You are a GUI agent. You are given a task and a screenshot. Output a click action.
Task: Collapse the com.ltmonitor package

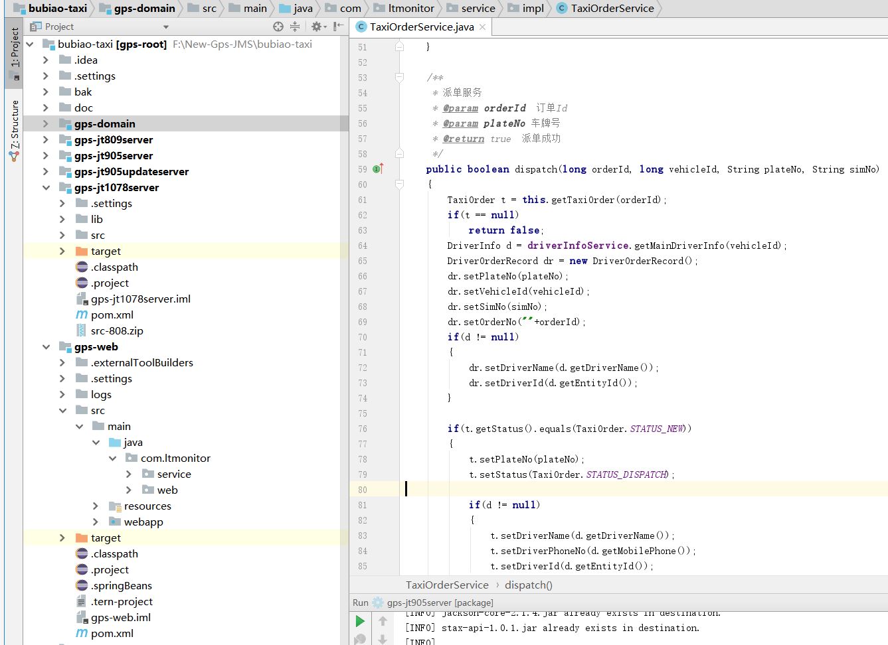tap(112, 459)
